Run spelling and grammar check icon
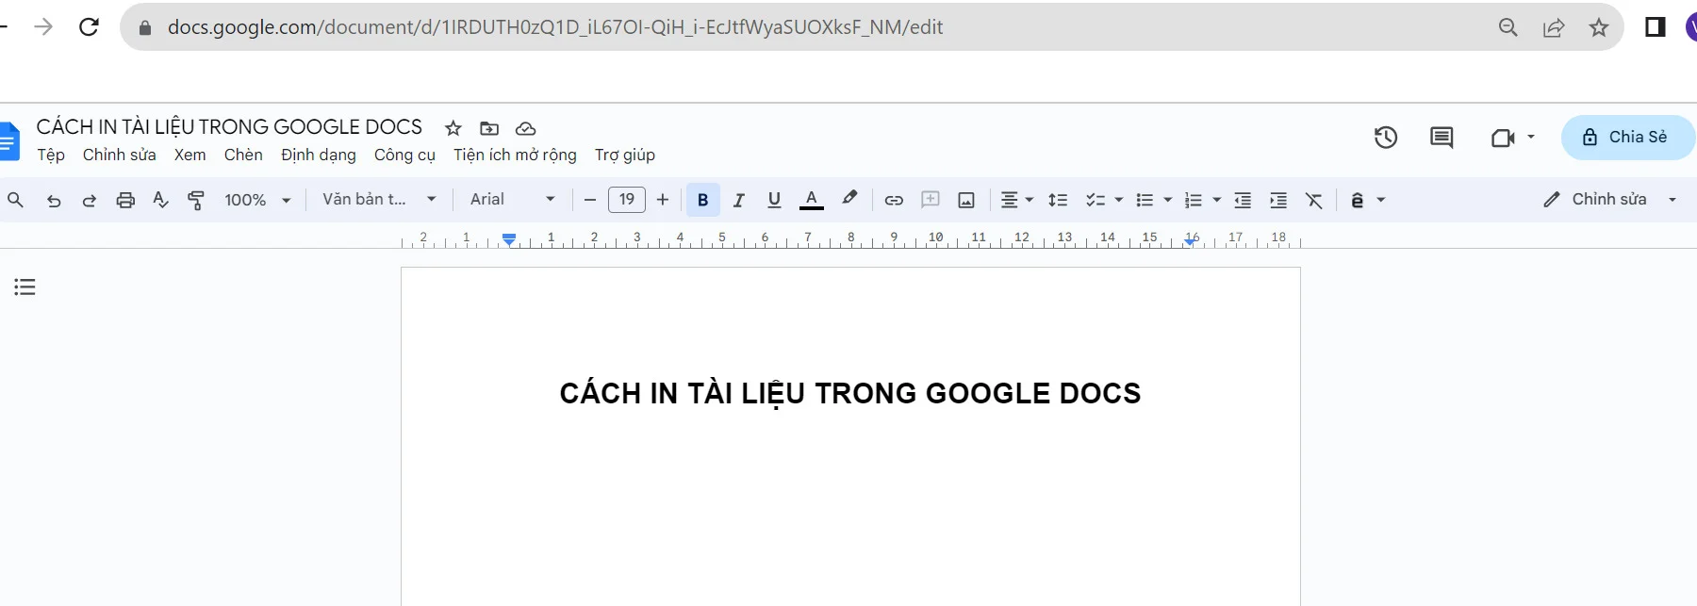Screen dimensions: 1697x606 pos(161,200)
